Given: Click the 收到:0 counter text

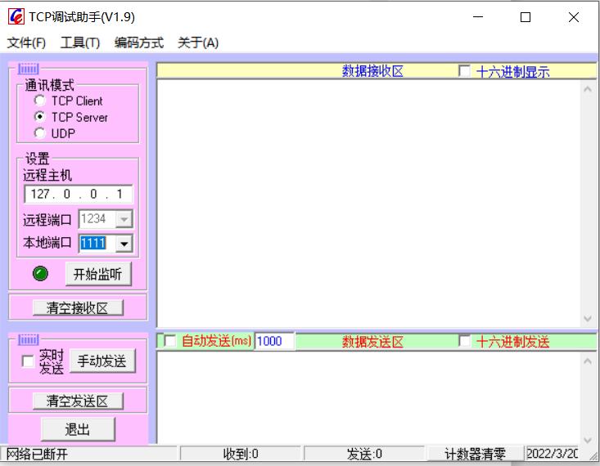Looking at the screenshot, I should 241,455.
